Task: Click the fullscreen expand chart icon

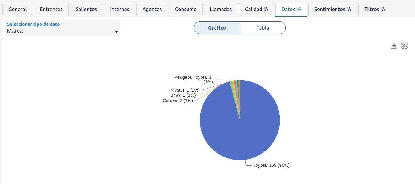Action: (404, 46)
